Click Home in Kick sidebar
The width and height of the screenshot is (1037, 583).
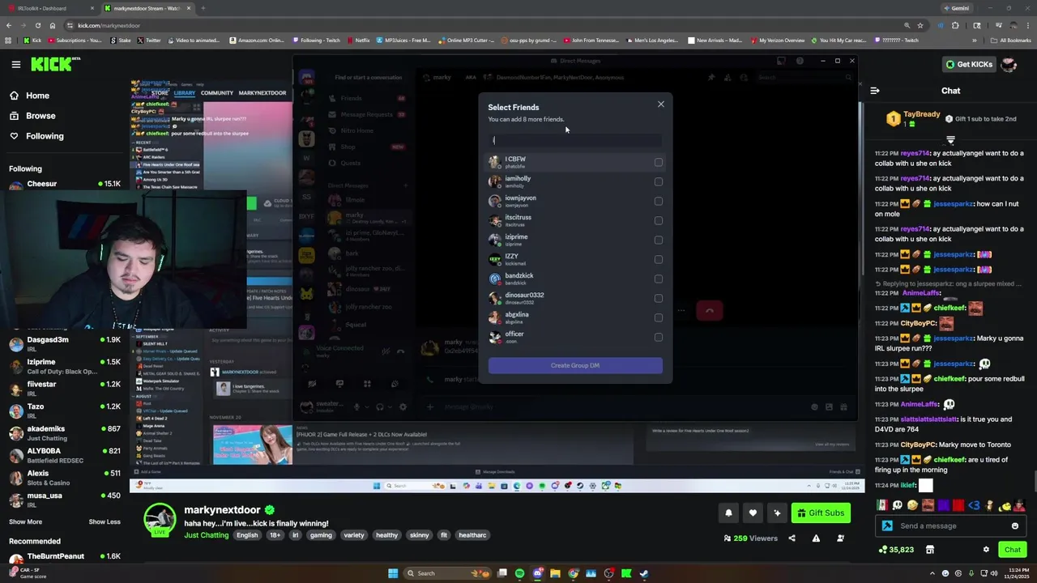click(37, 96)
